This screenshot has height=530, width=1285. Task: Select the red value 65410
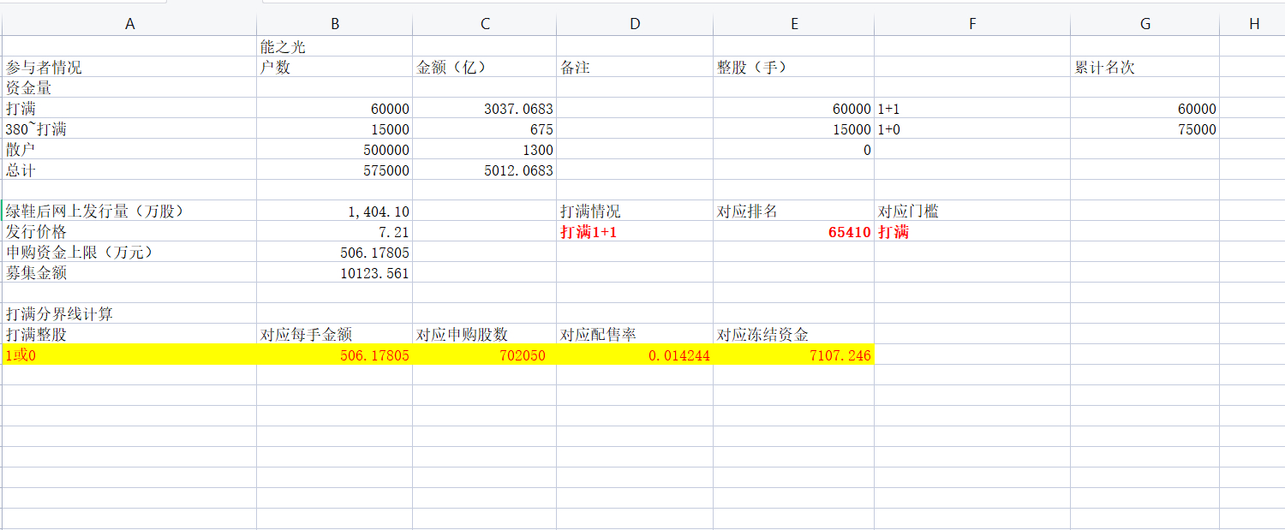pos(794,232)
